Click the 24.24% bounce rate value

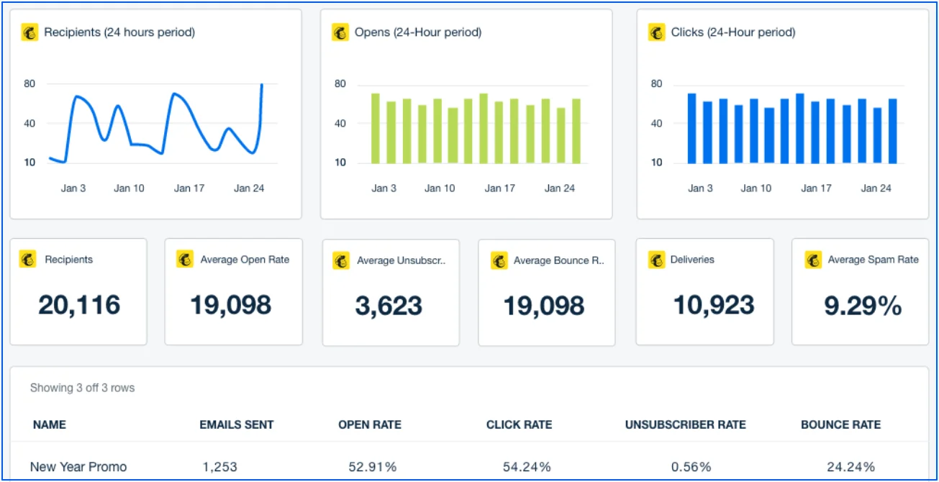coord(851,467)
